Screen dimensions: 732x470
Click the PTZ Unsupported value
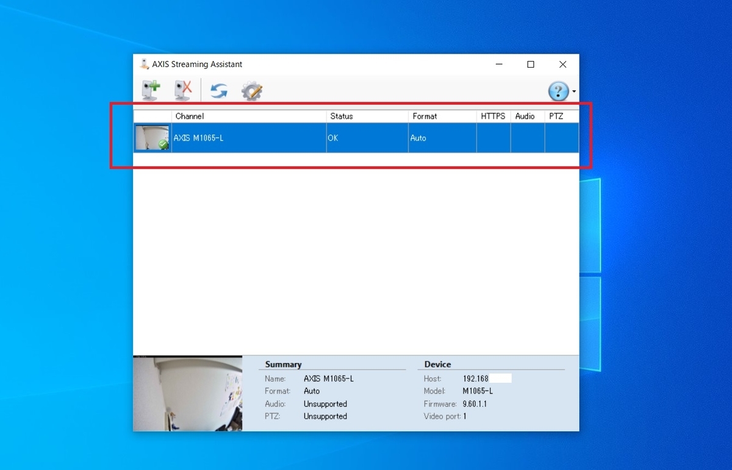pyautogui.click(x=325, y=416)
